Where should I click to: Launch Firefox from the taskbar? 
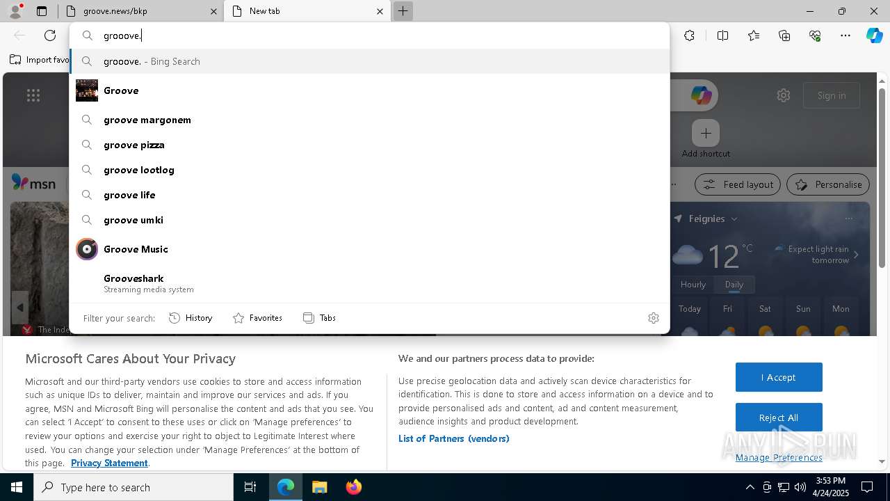point(353,487)
